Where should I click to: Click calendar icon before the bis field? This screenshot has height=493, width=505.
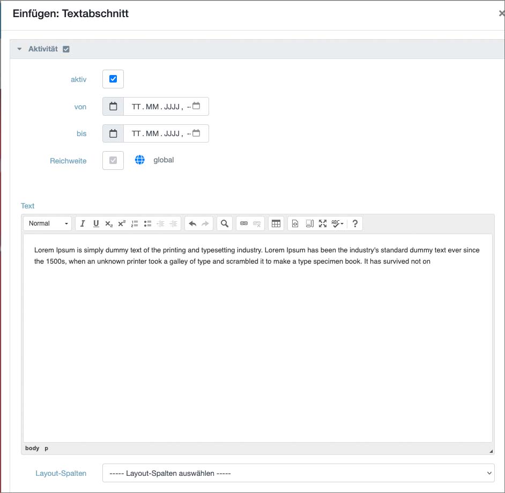coord(113,133)
